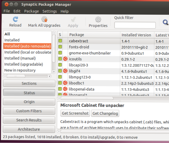The height and width of the screenshot is (143, 169).
Task: Click the Reload toolbar icon
Action: coord(15,19)
